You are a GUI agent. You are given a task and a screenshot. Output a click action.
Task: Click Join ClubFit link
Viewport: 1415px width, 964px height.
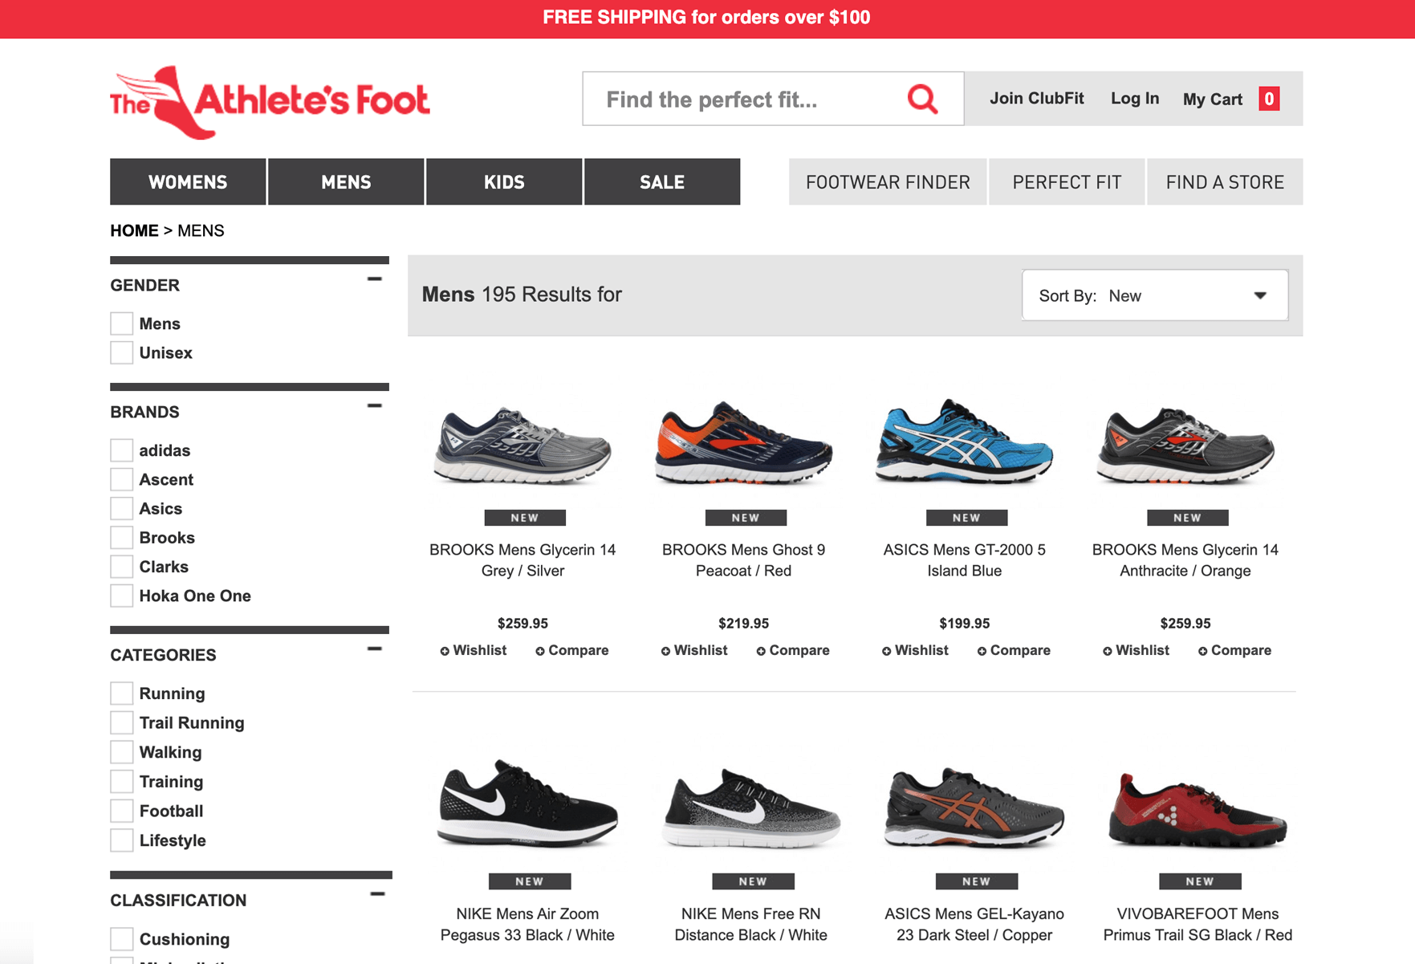pos(1036,99)
